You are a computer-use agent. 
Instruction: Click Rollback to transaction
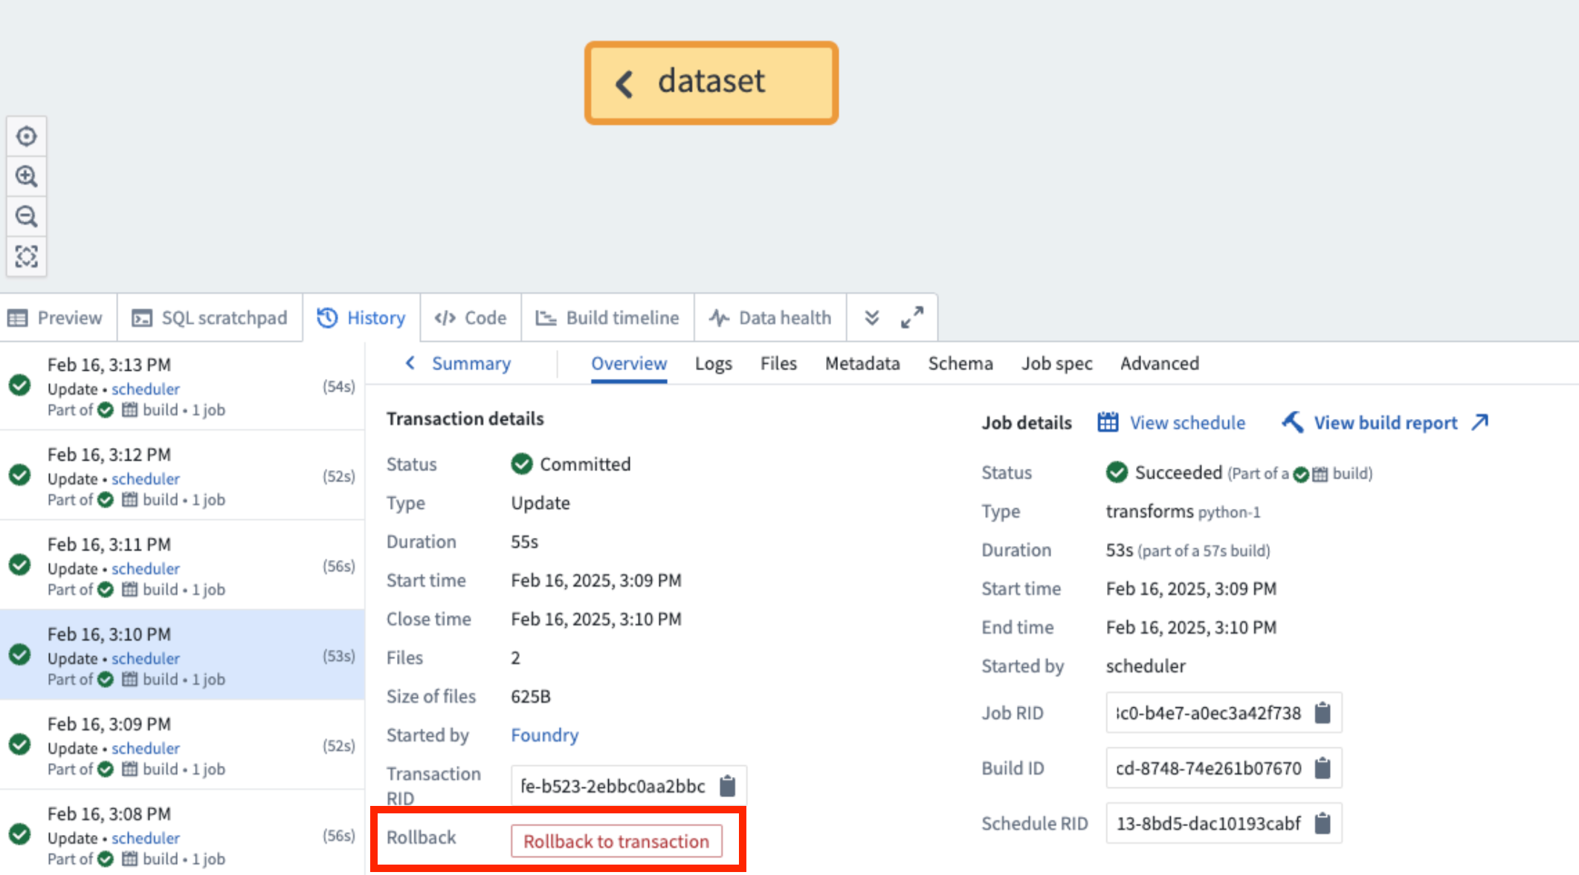pos(616,841)
